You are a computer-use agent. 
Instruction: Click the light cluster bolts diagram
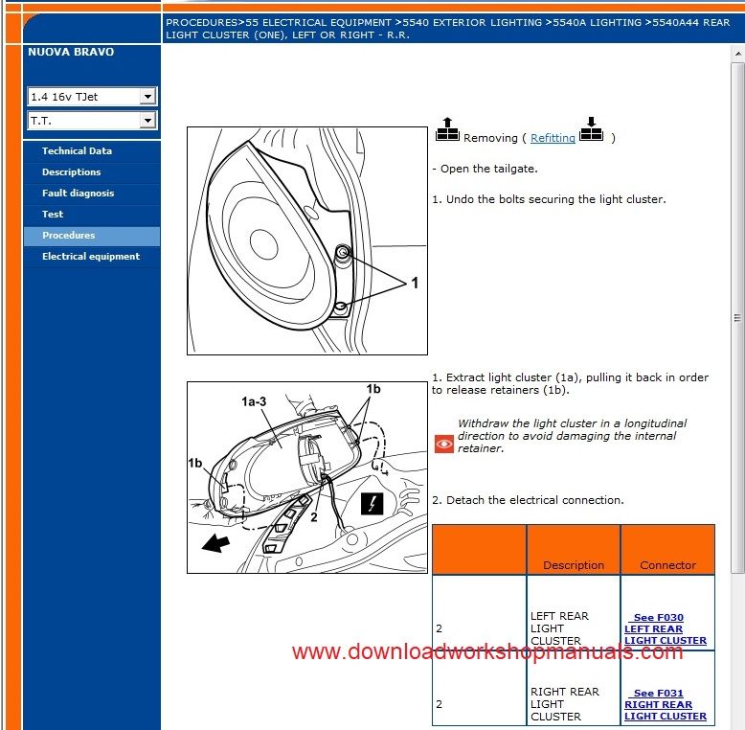(307, 241)
